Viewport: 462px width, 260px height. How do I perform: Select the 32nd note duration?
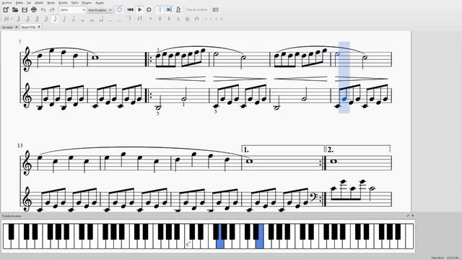click(x=37, y=19)
